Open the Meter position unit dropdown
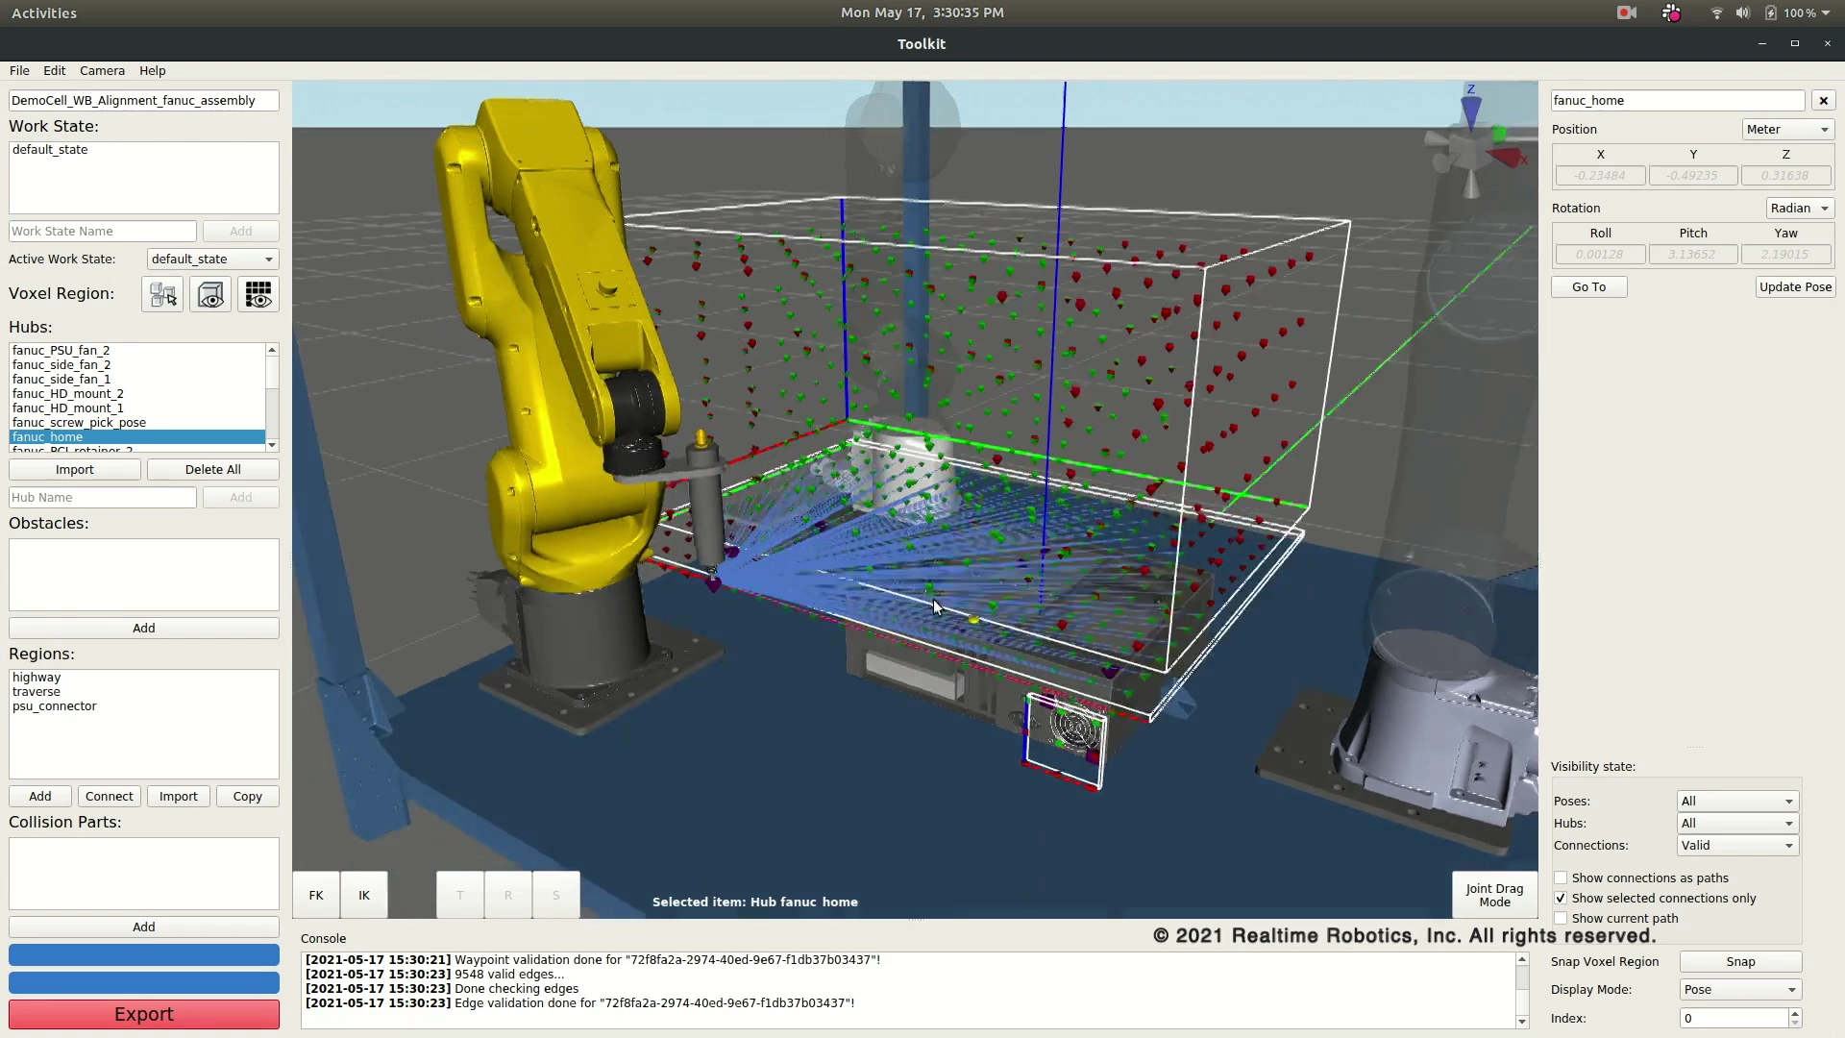Viewport: 1845px width, 1038px height. tap(1787, 130)
